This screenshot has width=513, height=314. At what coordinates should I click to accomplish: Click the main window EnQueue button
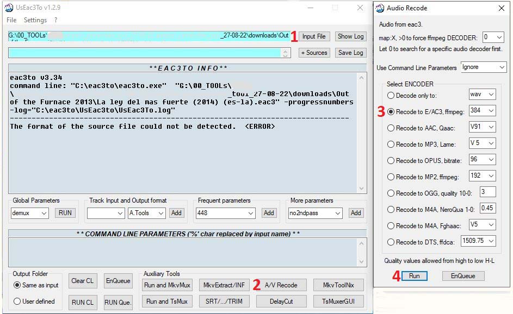click(x=118, y=281)
